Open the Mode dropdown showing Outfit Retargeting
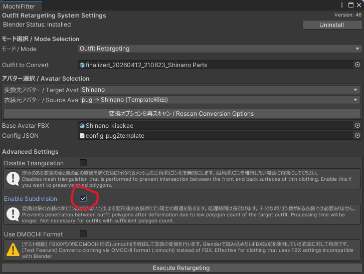This screenshot has width=364, height=274. click(x=220, y=49)
